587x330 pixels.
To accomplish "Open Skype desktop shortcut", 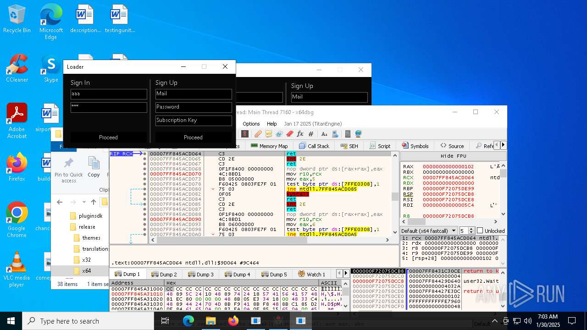I will [51, 69].
